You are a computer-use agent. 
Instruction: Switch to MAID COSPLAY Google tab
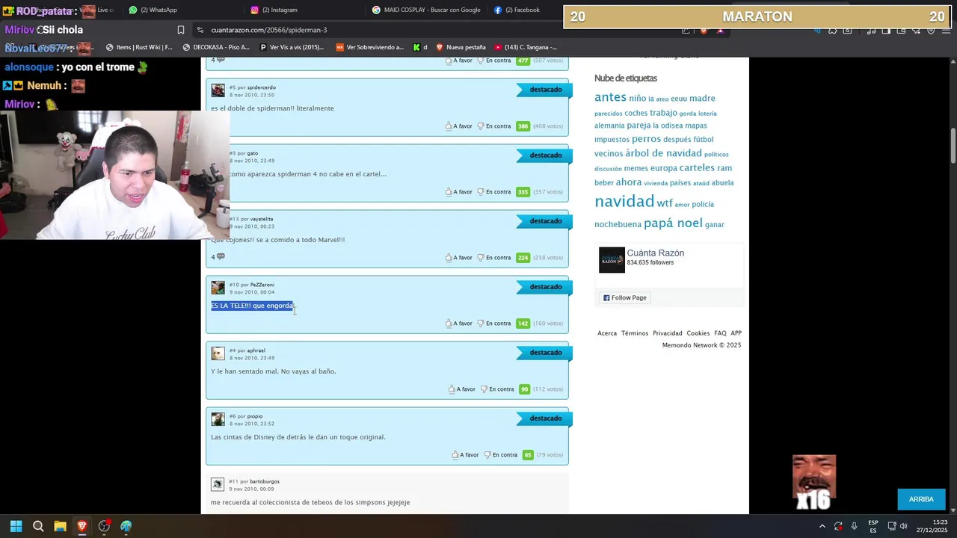426,10
